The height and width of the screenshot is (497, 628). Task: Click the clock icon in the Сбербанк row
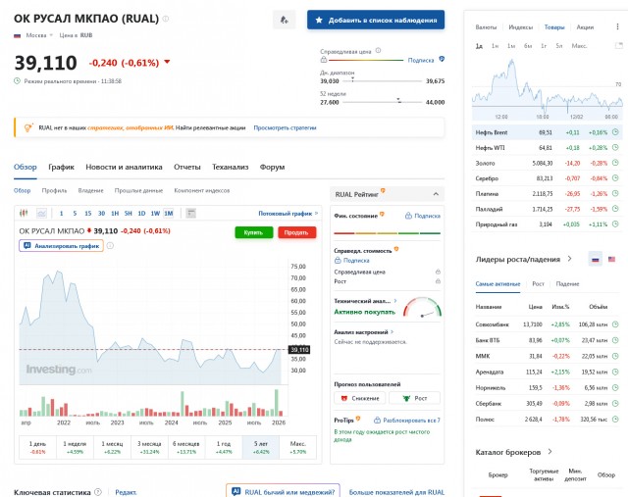pos(615,403)
